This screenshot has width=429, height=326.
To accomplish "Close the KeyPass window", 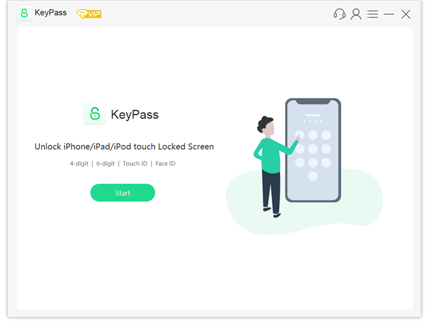I will pyautogui.click(x=406, y=14).
